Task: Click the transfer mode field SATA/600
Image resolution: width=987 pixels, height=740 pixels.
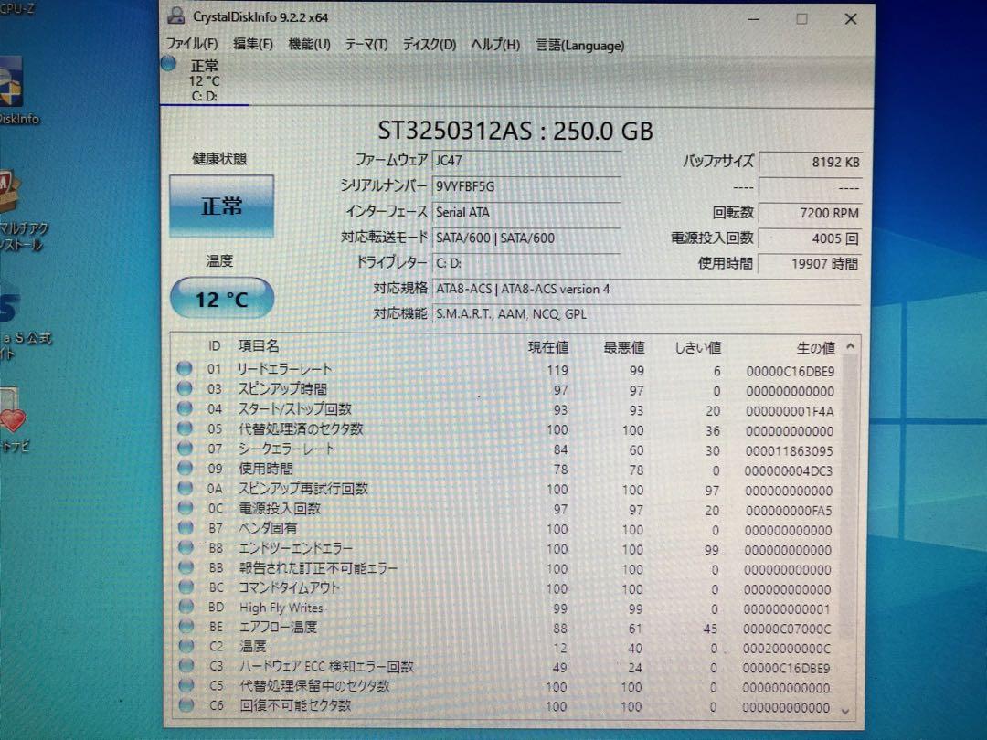Action: pyautogui.click(x=527, y=238)
